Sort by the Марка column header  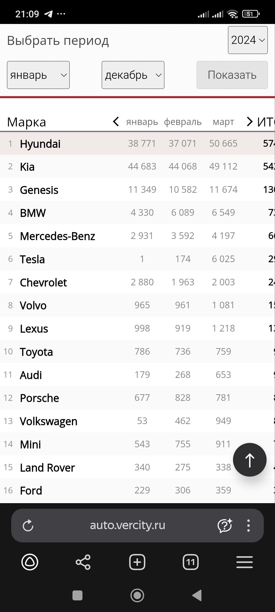point(26,122)
